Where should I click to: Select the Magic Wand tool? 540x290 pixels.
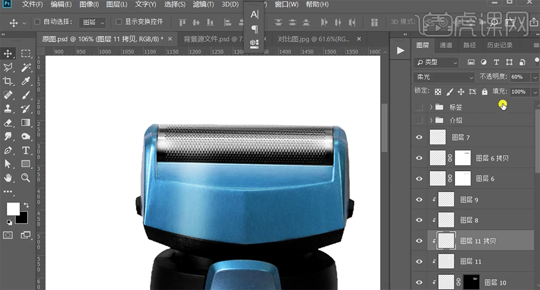coord(26,67)
